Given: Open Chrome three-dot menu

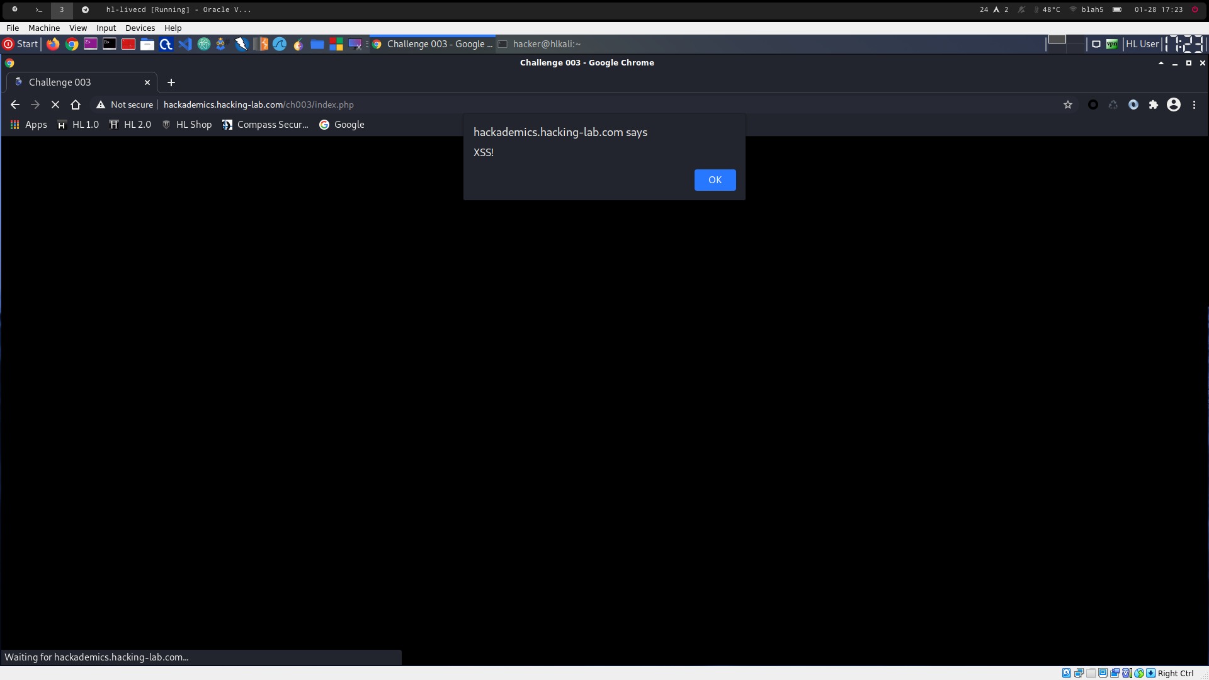Looking at the screenshot, I should pyautogui.click(x=1194, y=105).
